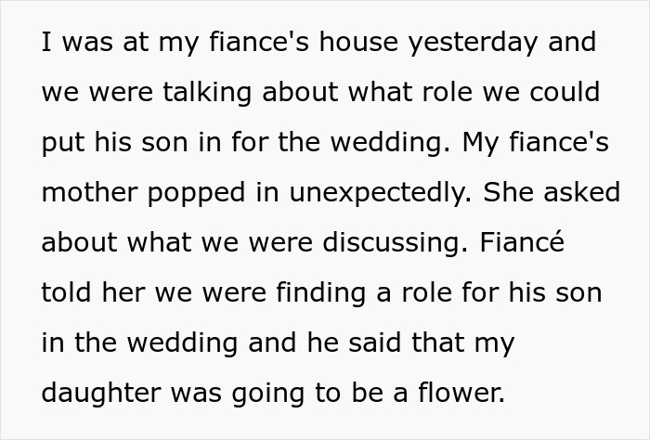
Task: Click the word 'said' in seventh line
Action: point(375,343)
